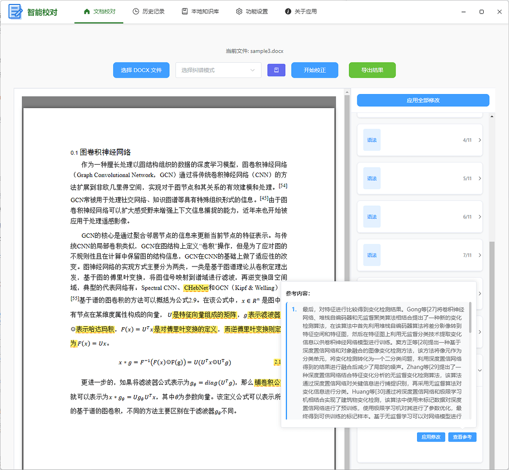Image resolution: width=509 pixels, height=470 pixels.
Task: Click 应用修改 on the expanded card
Action: pos(431,437)
